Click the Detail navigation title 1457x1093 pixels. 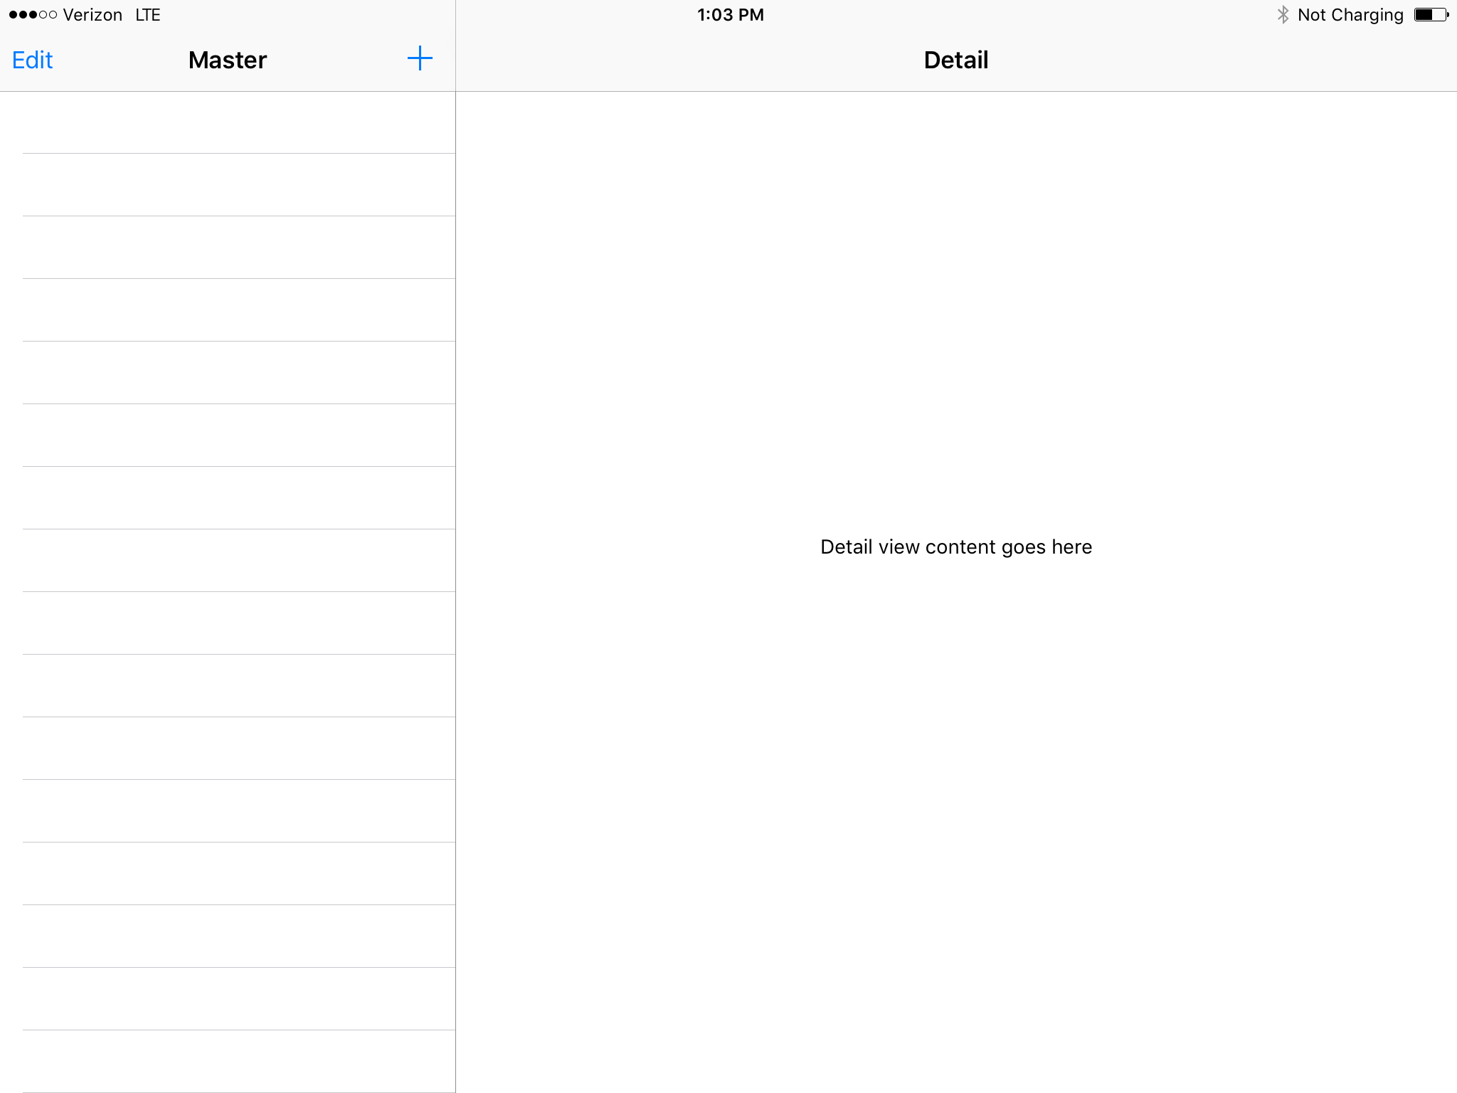click(955, 60)
